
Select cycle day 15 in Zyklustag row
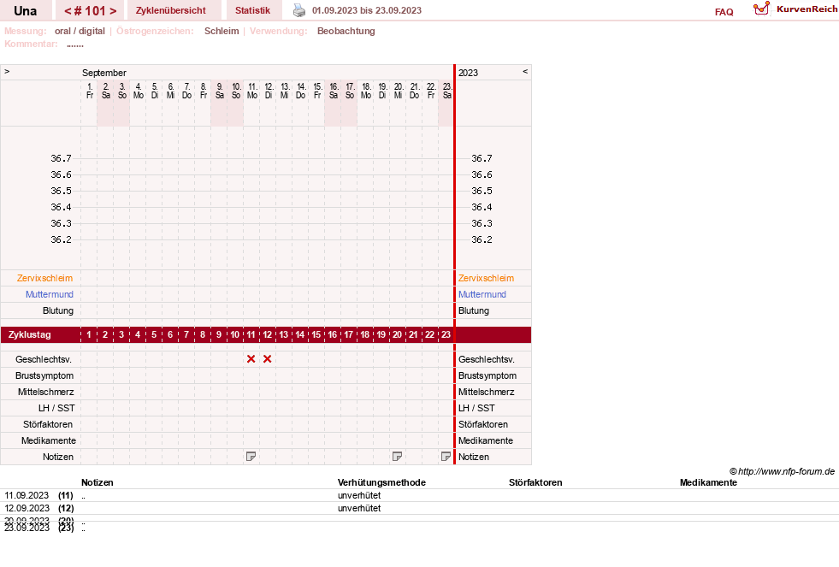[316, 335]
